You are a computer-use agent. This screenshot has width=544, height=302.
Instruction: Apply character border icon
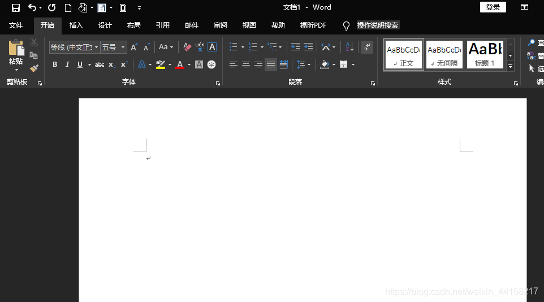[212, 47]
